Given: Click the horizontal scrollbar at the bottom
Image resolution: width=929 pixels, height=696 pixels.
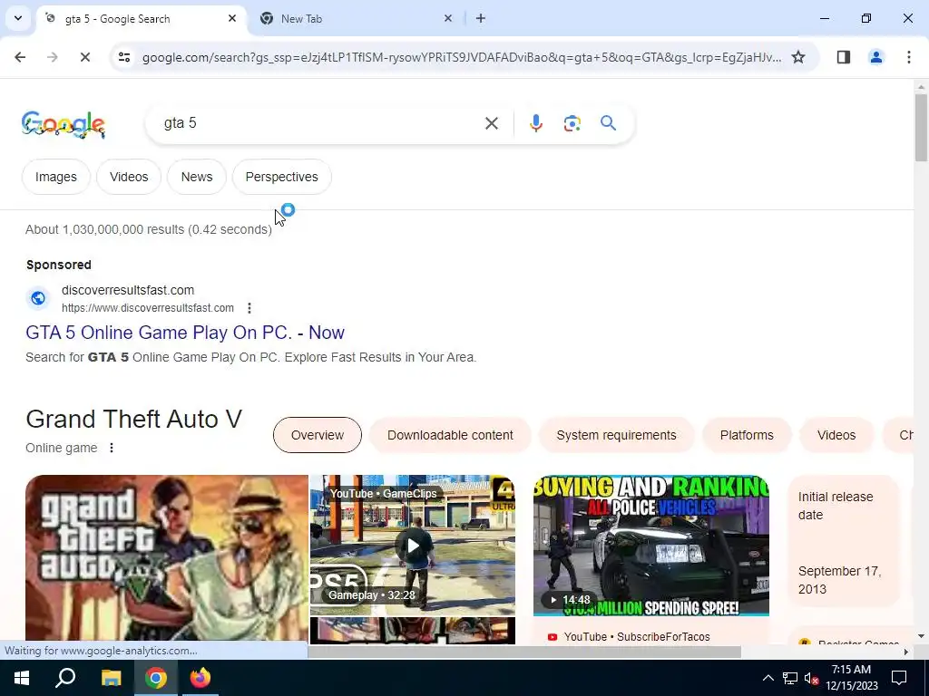Looking at the screenshot, I should tap(524, 652).
